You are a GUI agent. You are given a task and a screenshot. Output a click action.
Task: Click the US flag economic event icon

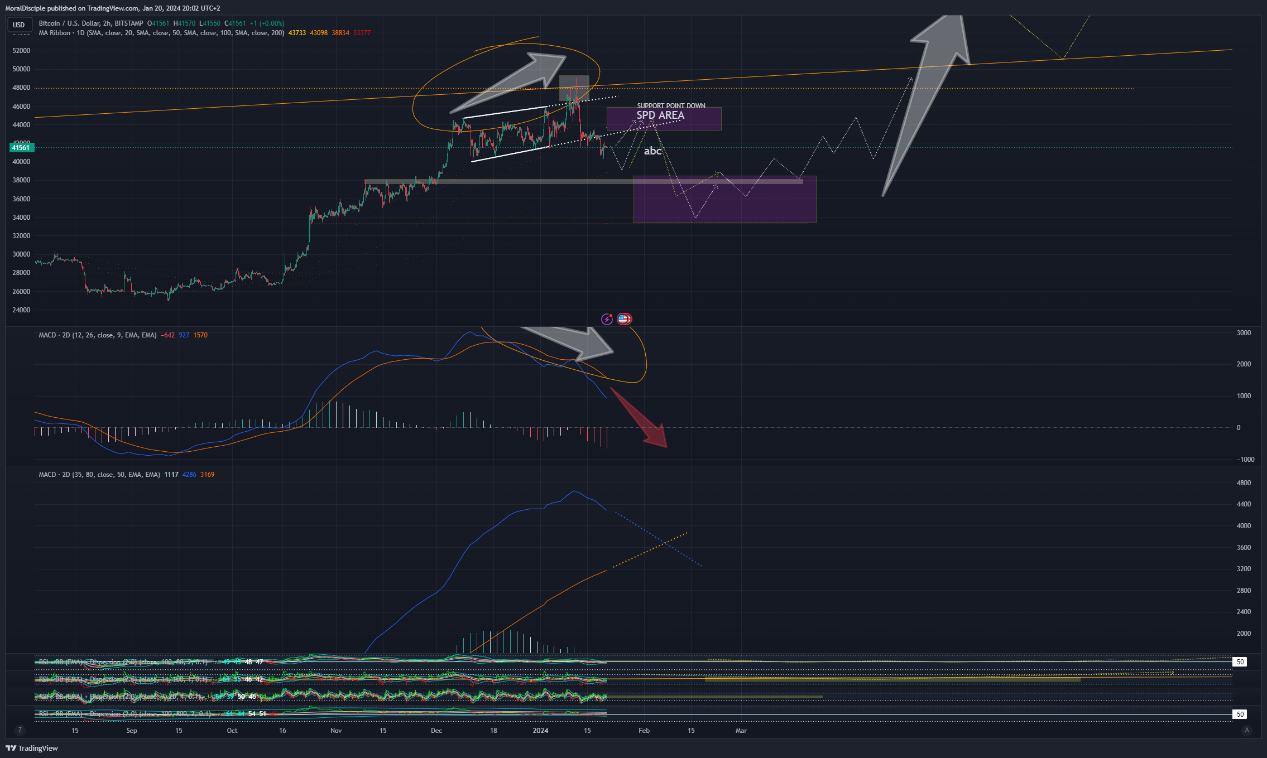(x=624, y=319)
